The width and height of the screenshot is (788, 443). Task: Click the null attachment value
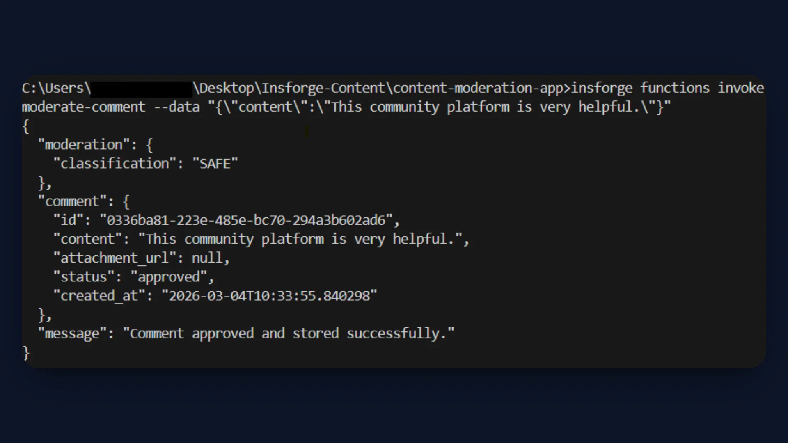tap(207, 258)
